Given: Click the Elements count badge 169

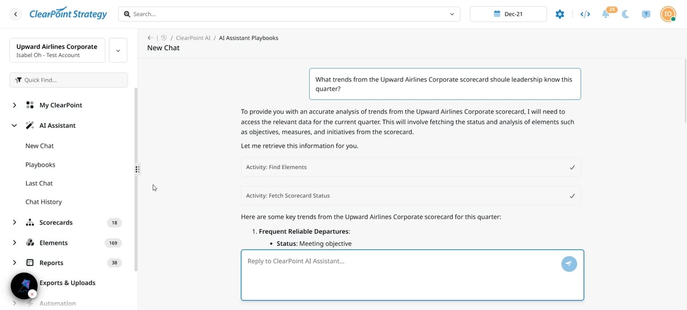Looking at the screenshot, I should (x=113, y=243).
